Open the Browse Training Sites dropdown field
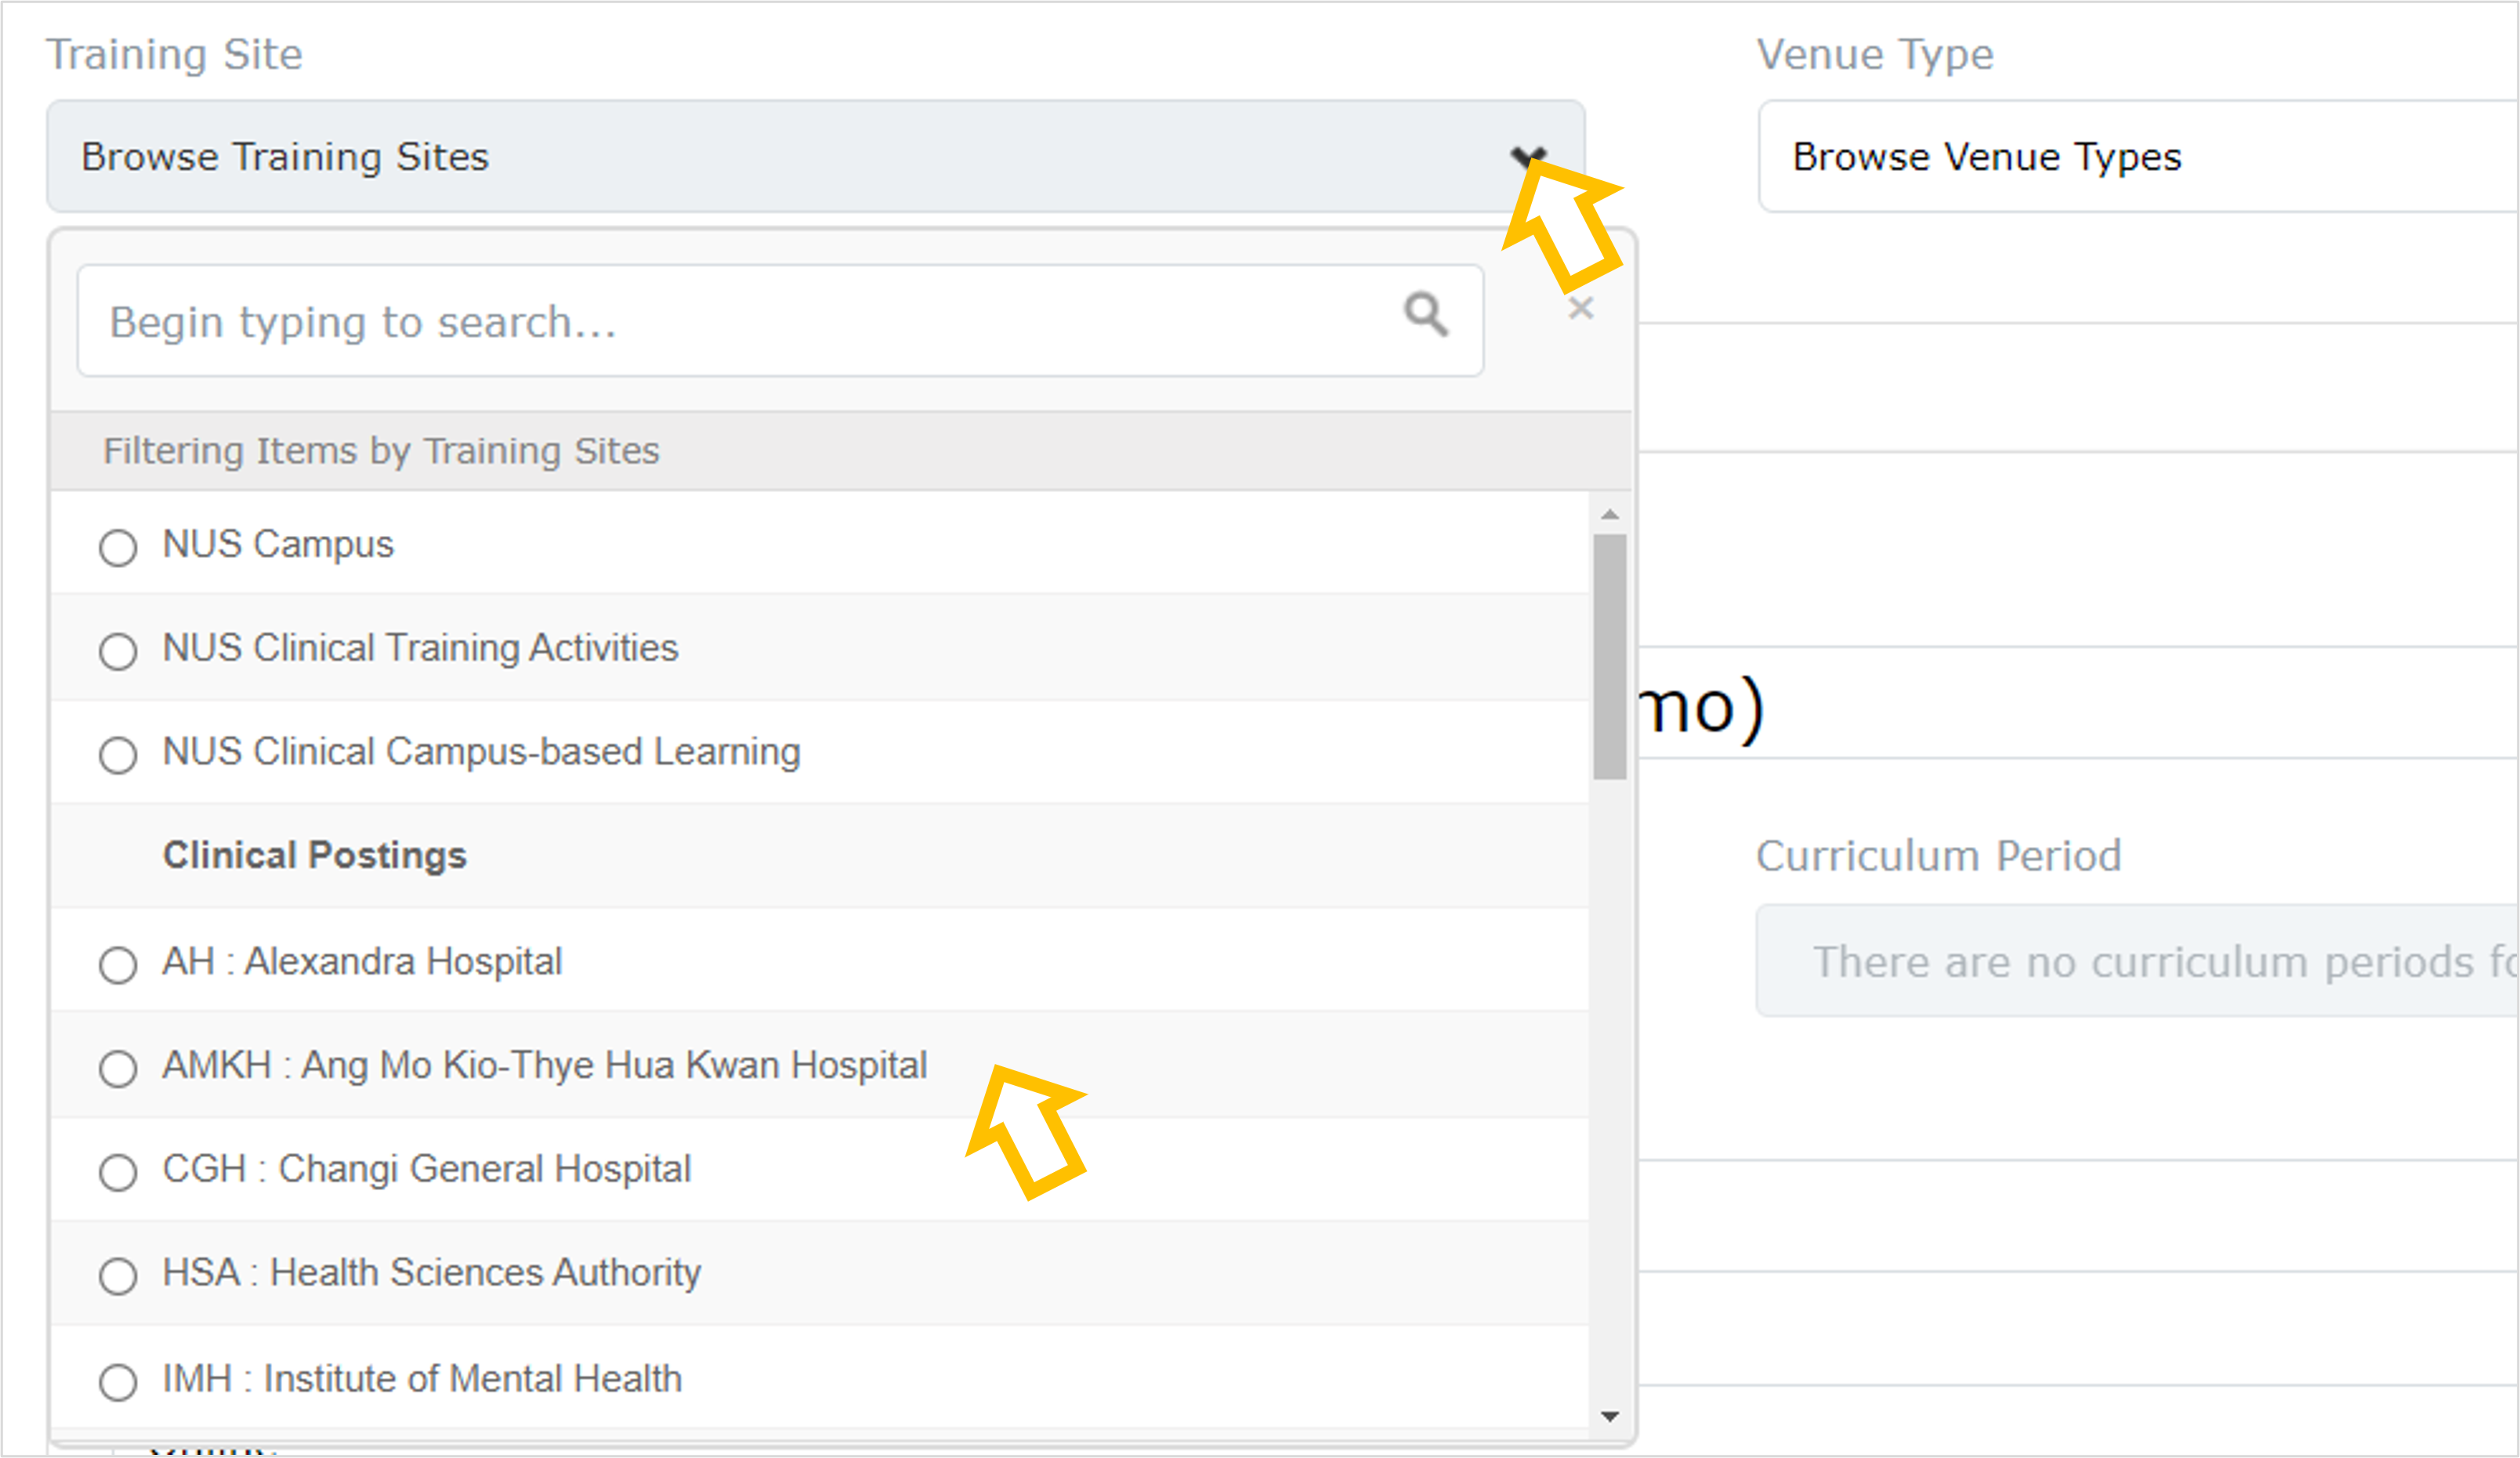2520x1458 pixels. pyautogui.click(x=816, y=156)
